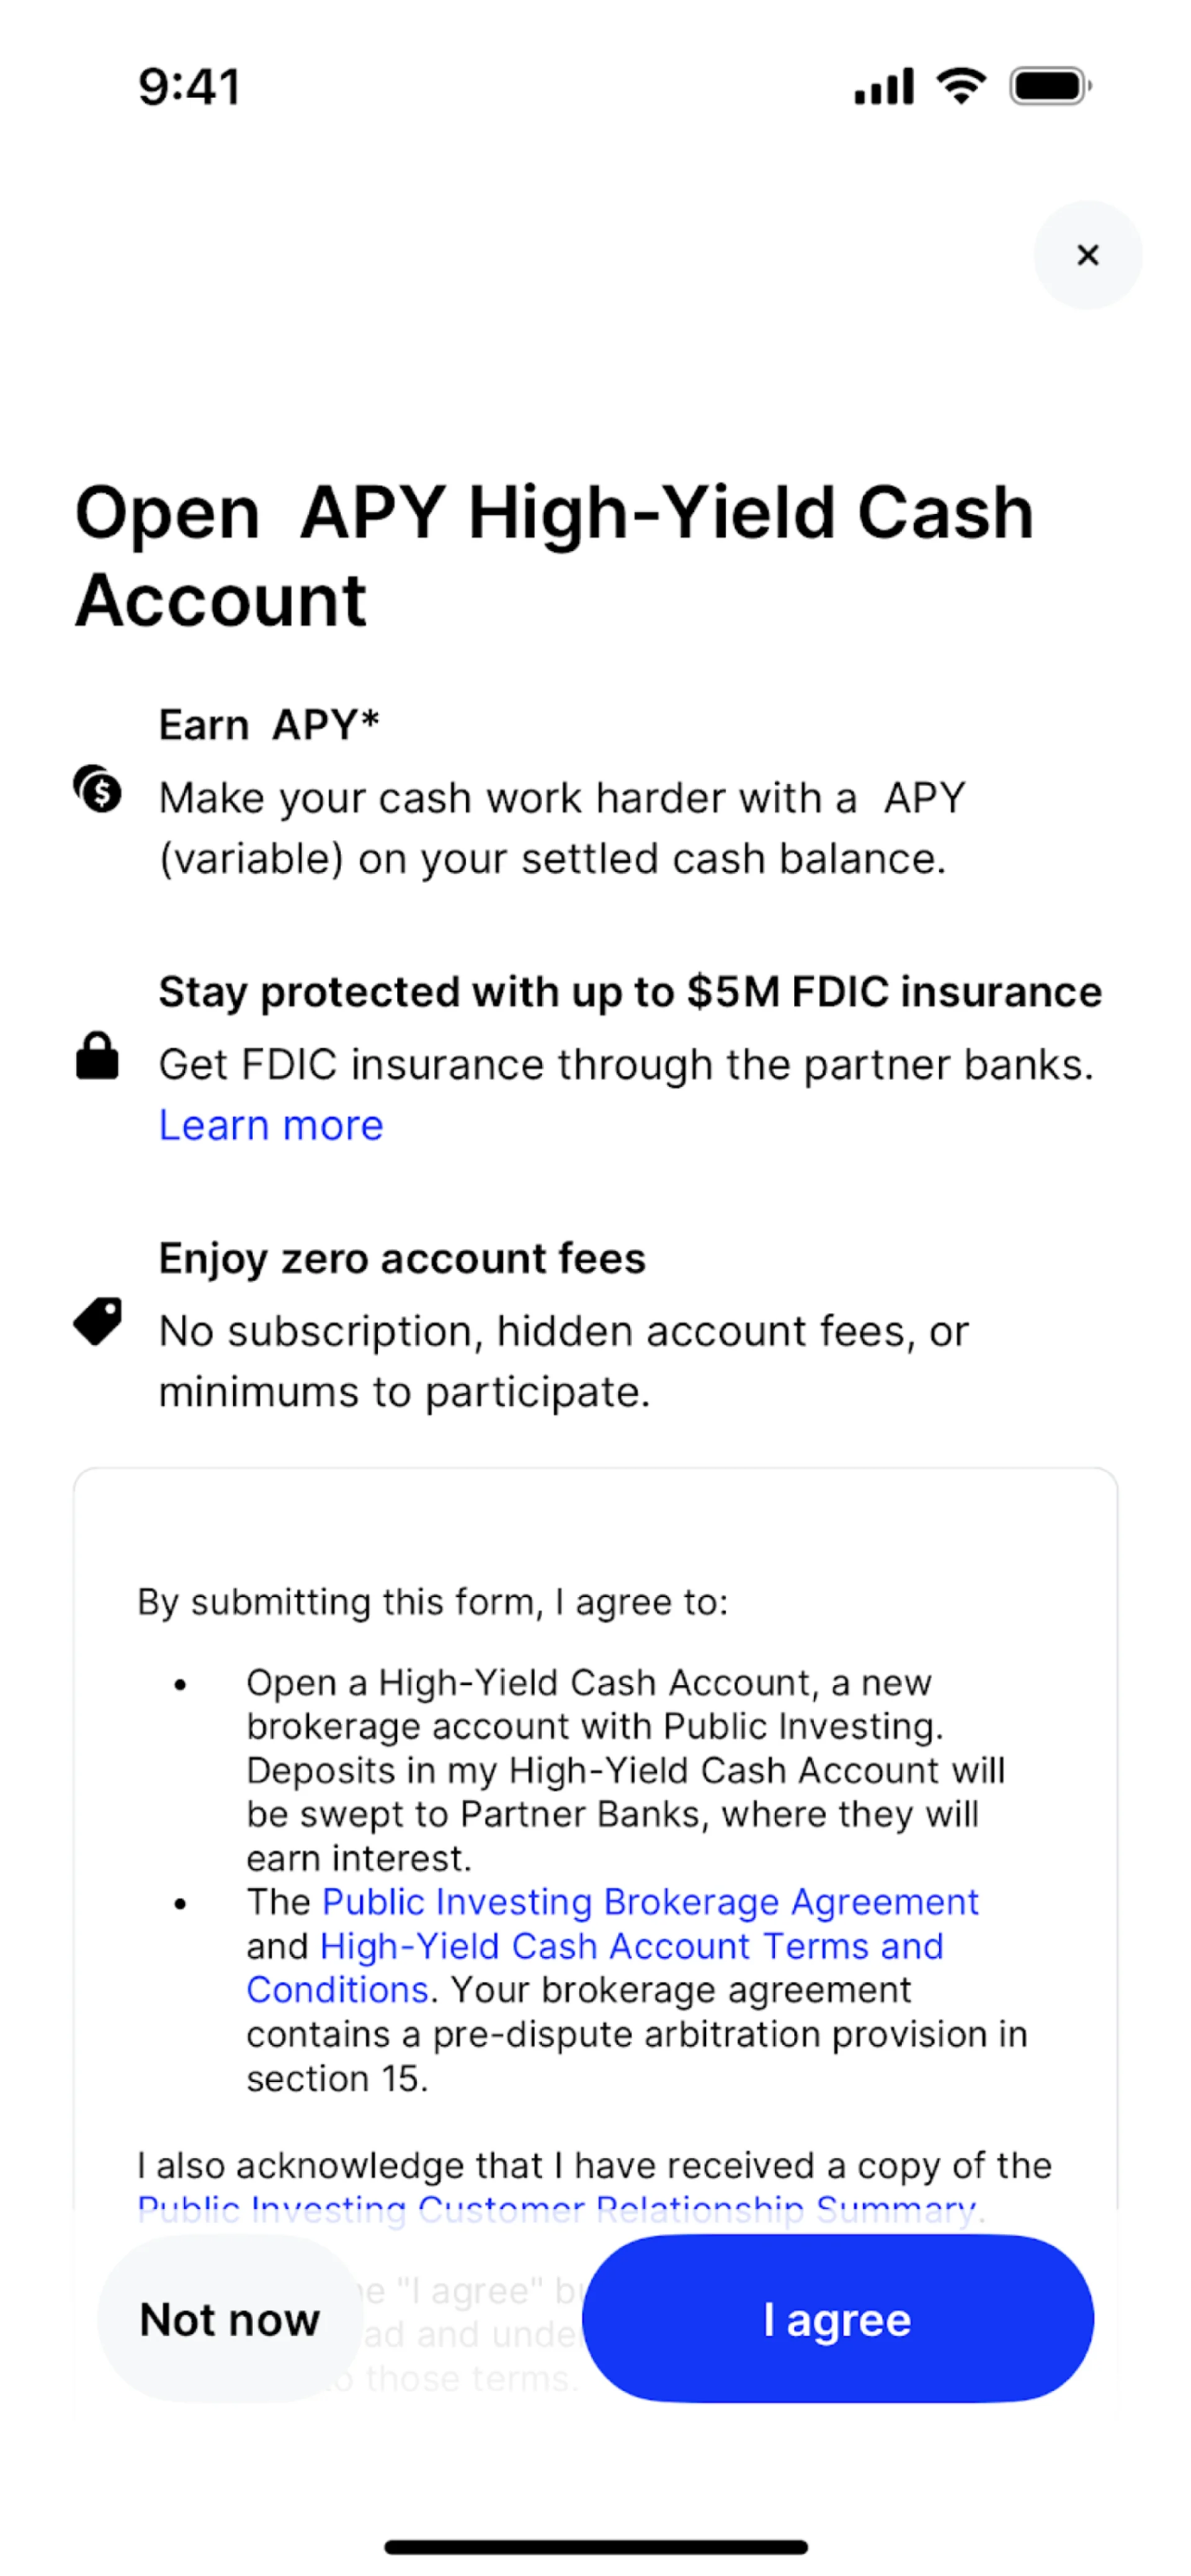Tap the price tag icon beside zero fees

coord(98,1321)
